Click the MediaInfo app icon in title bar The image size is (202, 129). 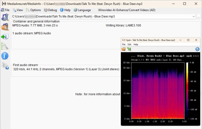coord(4,4)
